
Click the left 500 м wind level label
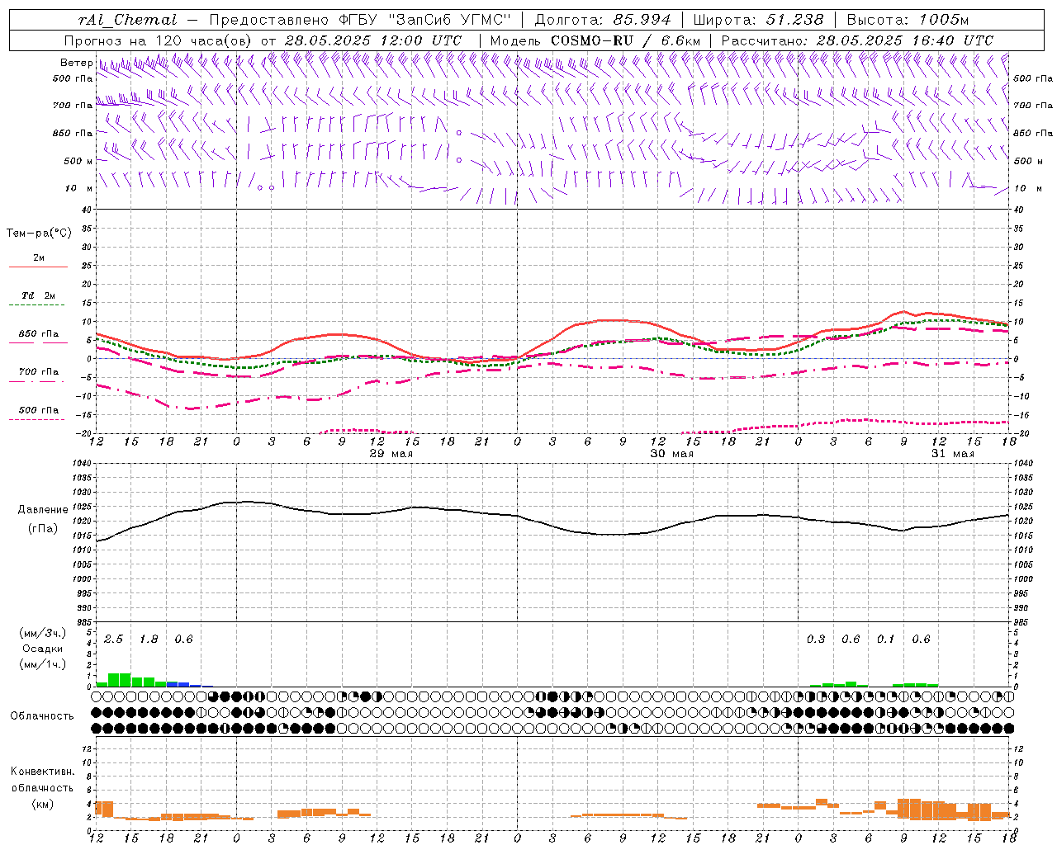(x=78, y=161)
